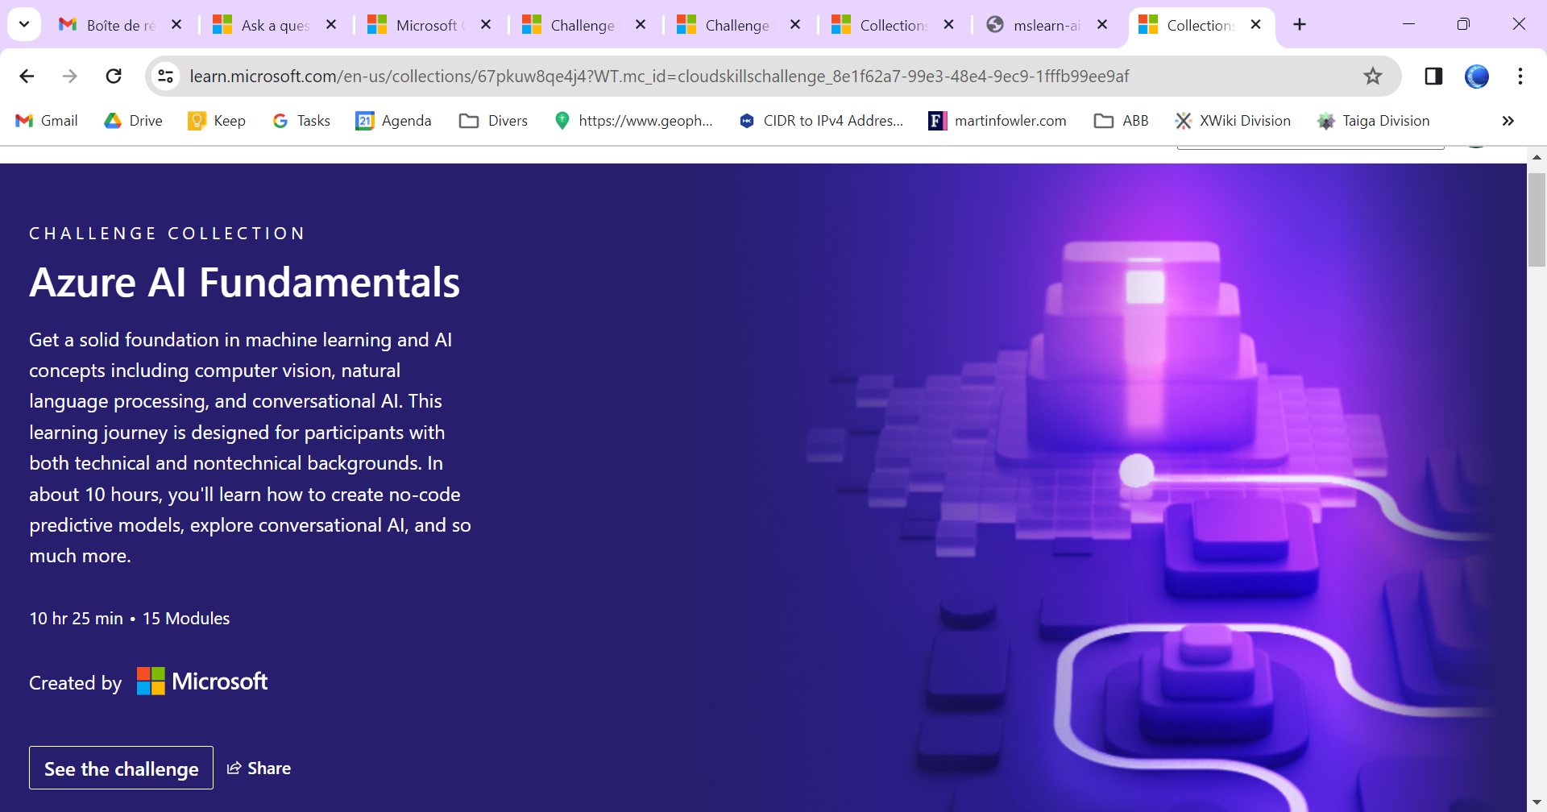This screenshot has width=1547, height=812.
Task: Open the Keep bookmark
Action: point(217,121)
